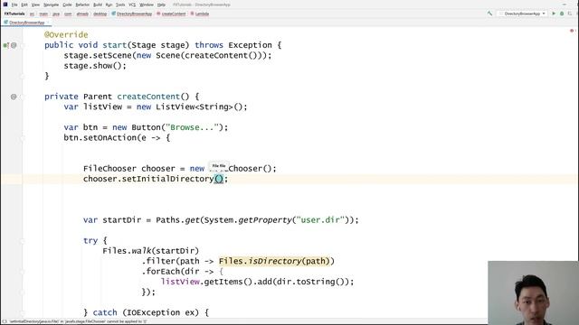
Task: Select java breadcrumb in navigation bar
Action: click(x=56, y=14)
